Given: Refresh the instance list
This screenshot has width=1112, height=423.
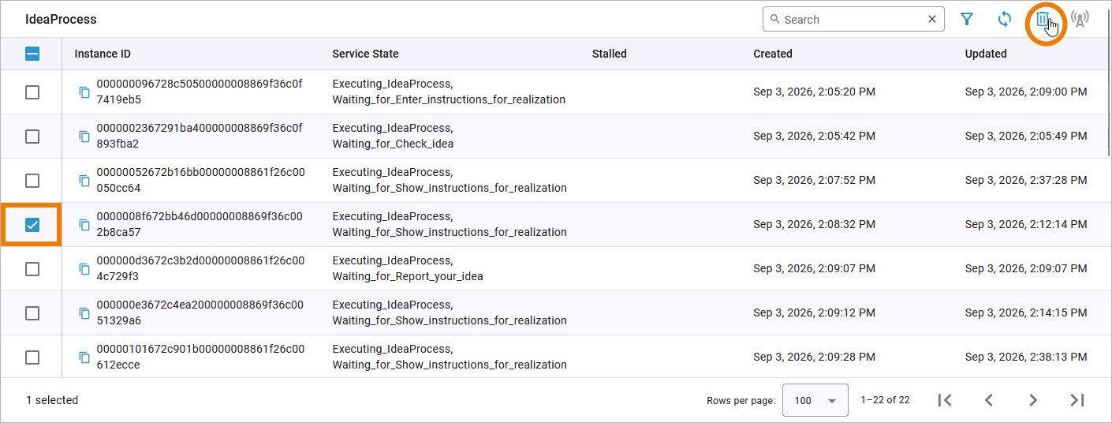Looking at the screenshot, I should (1005, 20).
